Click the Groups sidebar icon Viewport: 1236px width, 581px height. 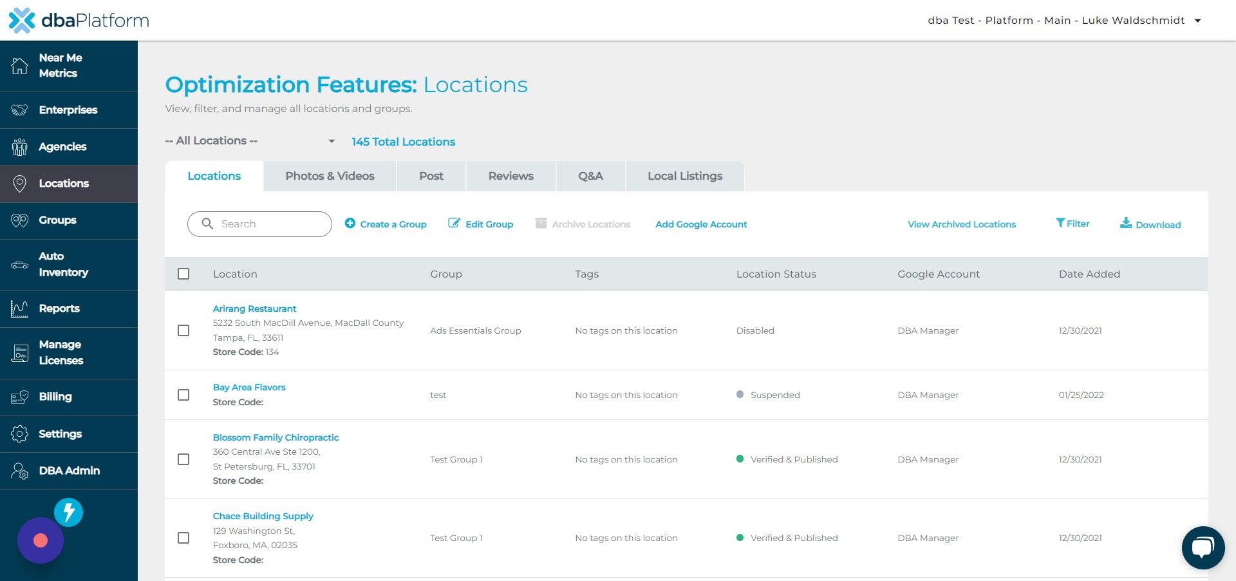point(20,220)
